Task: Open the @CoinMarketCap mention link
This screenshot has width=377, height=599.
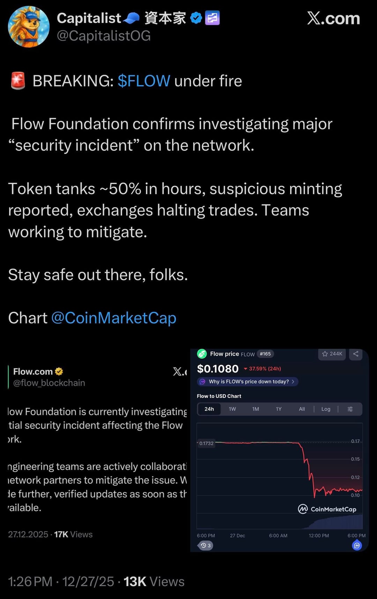Action: pyautogui.click(x=114, y=318)
